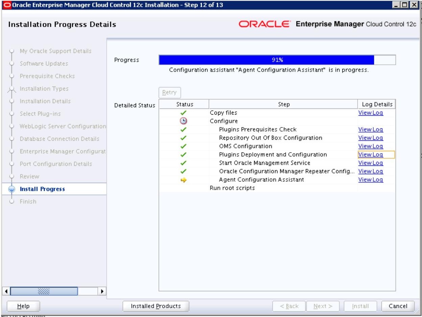Click the clock icon next to Configure

[184, 121]
